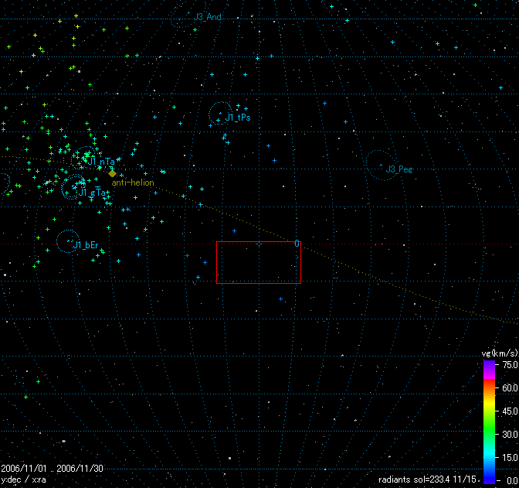Click the J1_bEr radiant label
The width and height of the screenshot is (519, 488).
pos(86,245)
